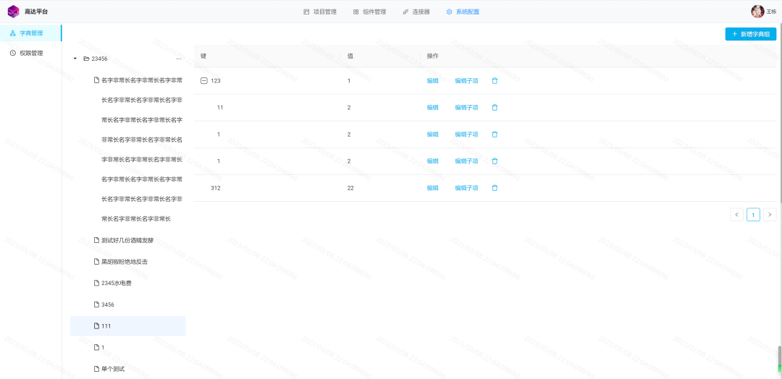Select the 黑胡椒粉绝地反击 tree item
This screenshot has width=782, height=379.
click(x=127, y=261)
